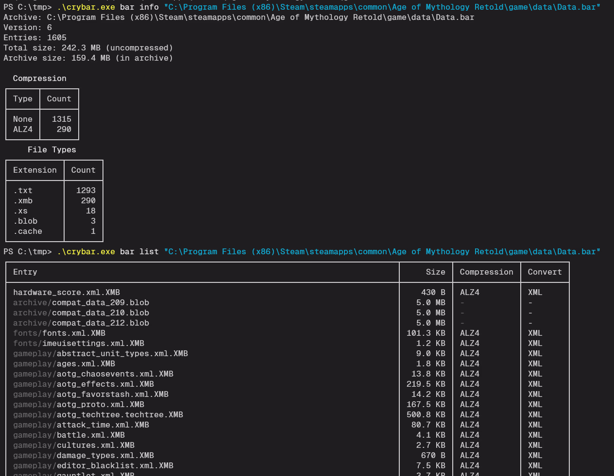Click the Type column header
The width and height of the screenshot is (614, 476).
(23, 99)
